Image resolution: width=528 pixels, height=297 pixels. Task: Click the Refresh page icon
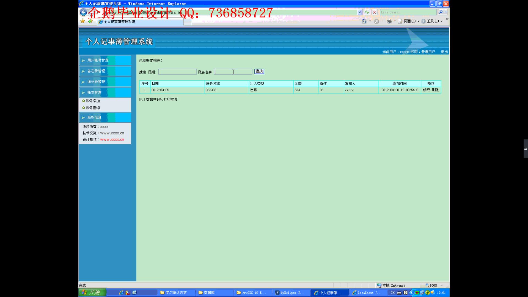point(367,12)
